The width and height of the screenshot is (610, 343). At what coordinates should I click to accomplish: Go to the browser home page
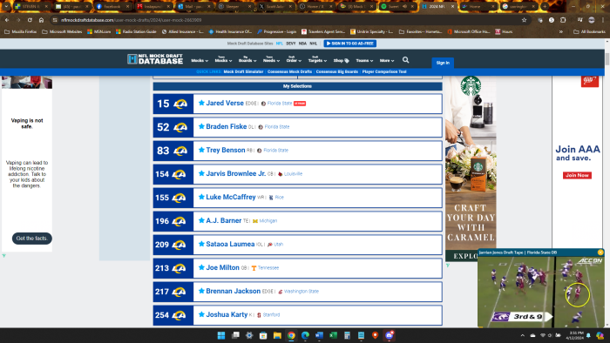(x=41, y=20)
